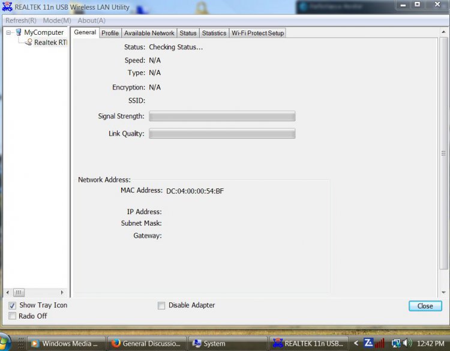Check the Disable Adapter checkbox
This screenshot has width=450, height=351.
point(161,305)
